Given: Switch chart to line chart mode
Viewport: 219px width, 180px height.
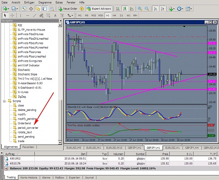Looking at the screenshot, I should 131,9.
